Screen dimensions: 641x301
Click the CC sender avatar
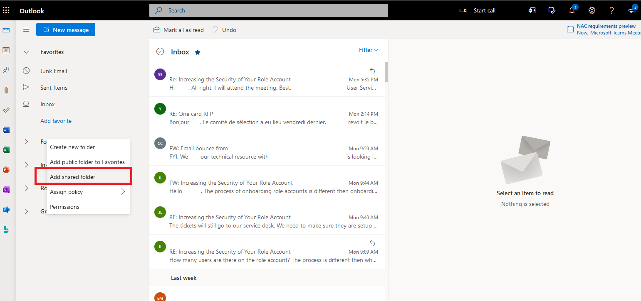pyautogui.click(x=160, y=143)
